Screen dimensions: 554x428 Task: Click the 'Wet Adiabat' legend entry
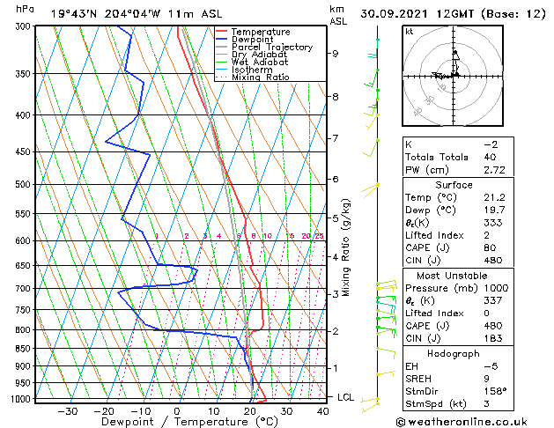260,62
